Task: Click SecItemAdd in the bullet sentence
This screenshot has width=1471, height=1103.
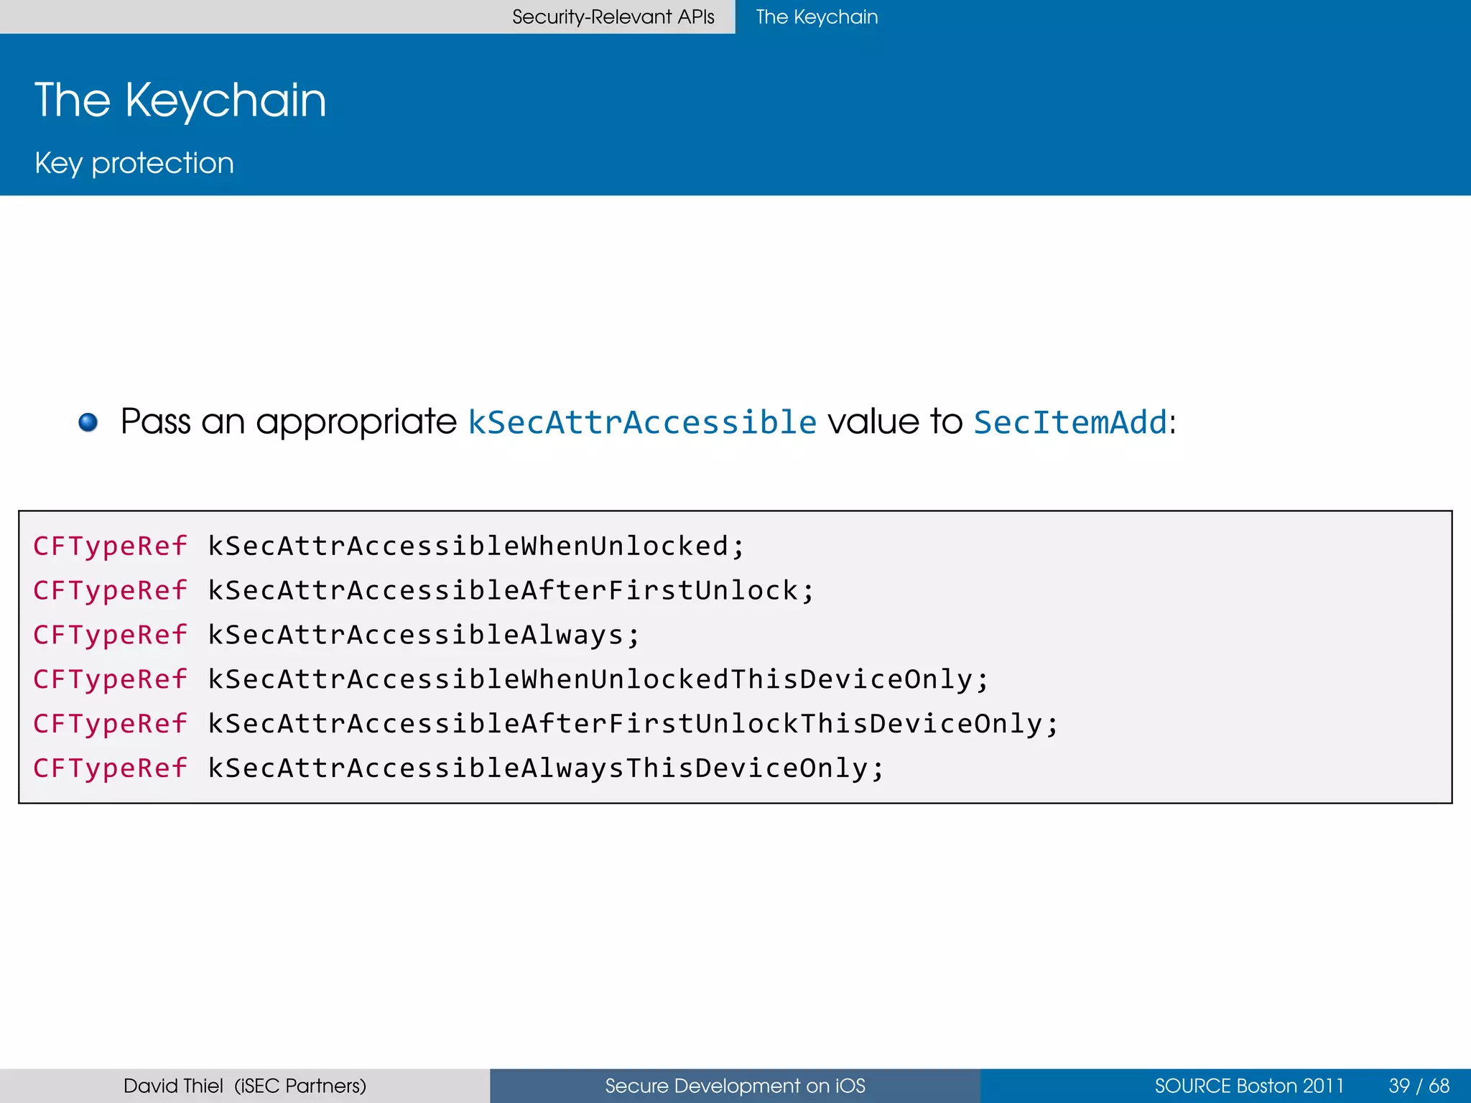Action: click(1070, 422)
